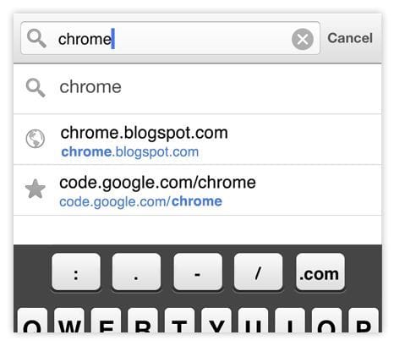The height and width of the screenshot is (346, 394).
Task: Tap the hyphen key
Action: (198, 272)
